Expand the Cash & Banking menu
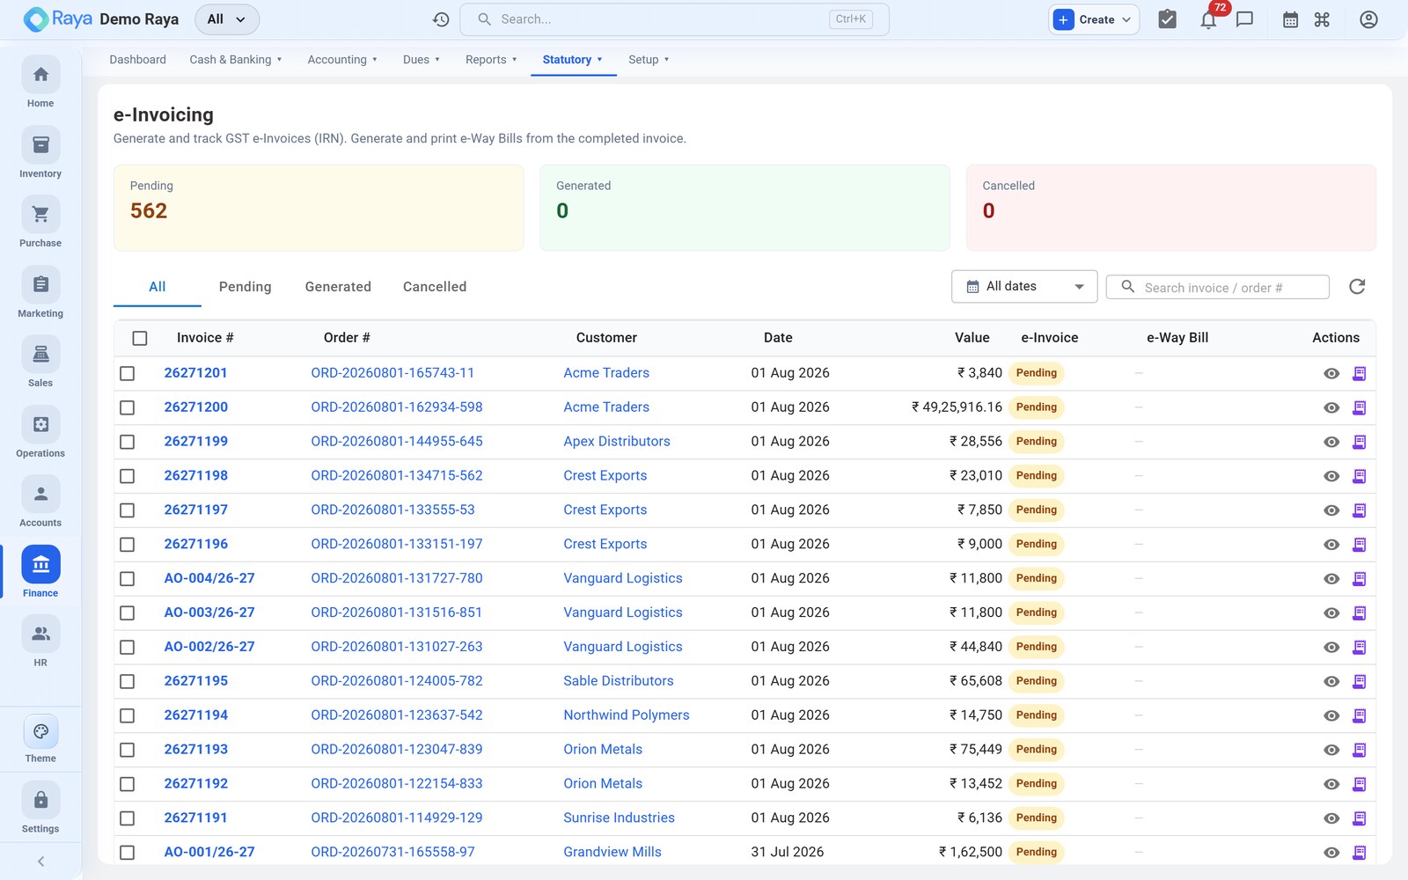 coord(235,60)
